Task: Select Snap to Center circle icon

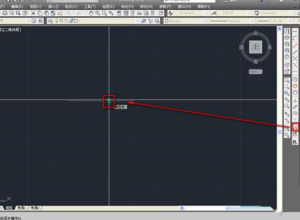Action: (295, 79)
